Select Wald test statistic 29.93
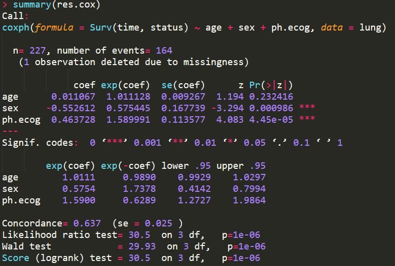Screen dimensions: 395x266 coord(142,246)
